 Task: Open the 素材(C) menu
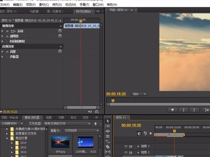(44, 5)
